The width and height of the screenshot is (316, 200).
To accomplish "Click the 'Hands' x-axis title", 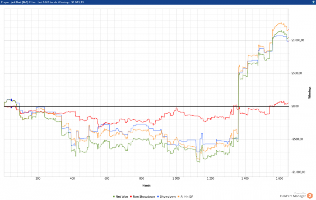I will coord(147,186).
